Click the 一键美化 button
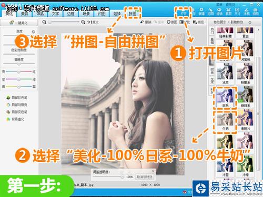The image size is (263, 197). [x=19, y=23]
